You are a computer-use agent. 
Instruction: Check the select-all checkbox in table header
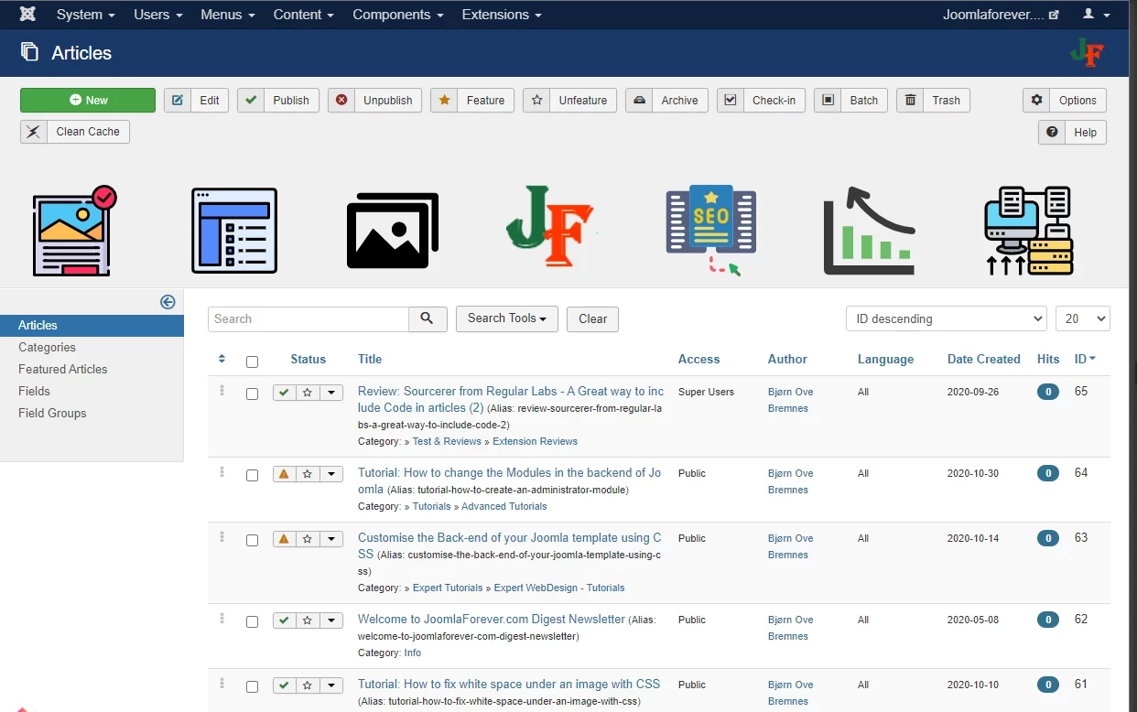point(252,361)
